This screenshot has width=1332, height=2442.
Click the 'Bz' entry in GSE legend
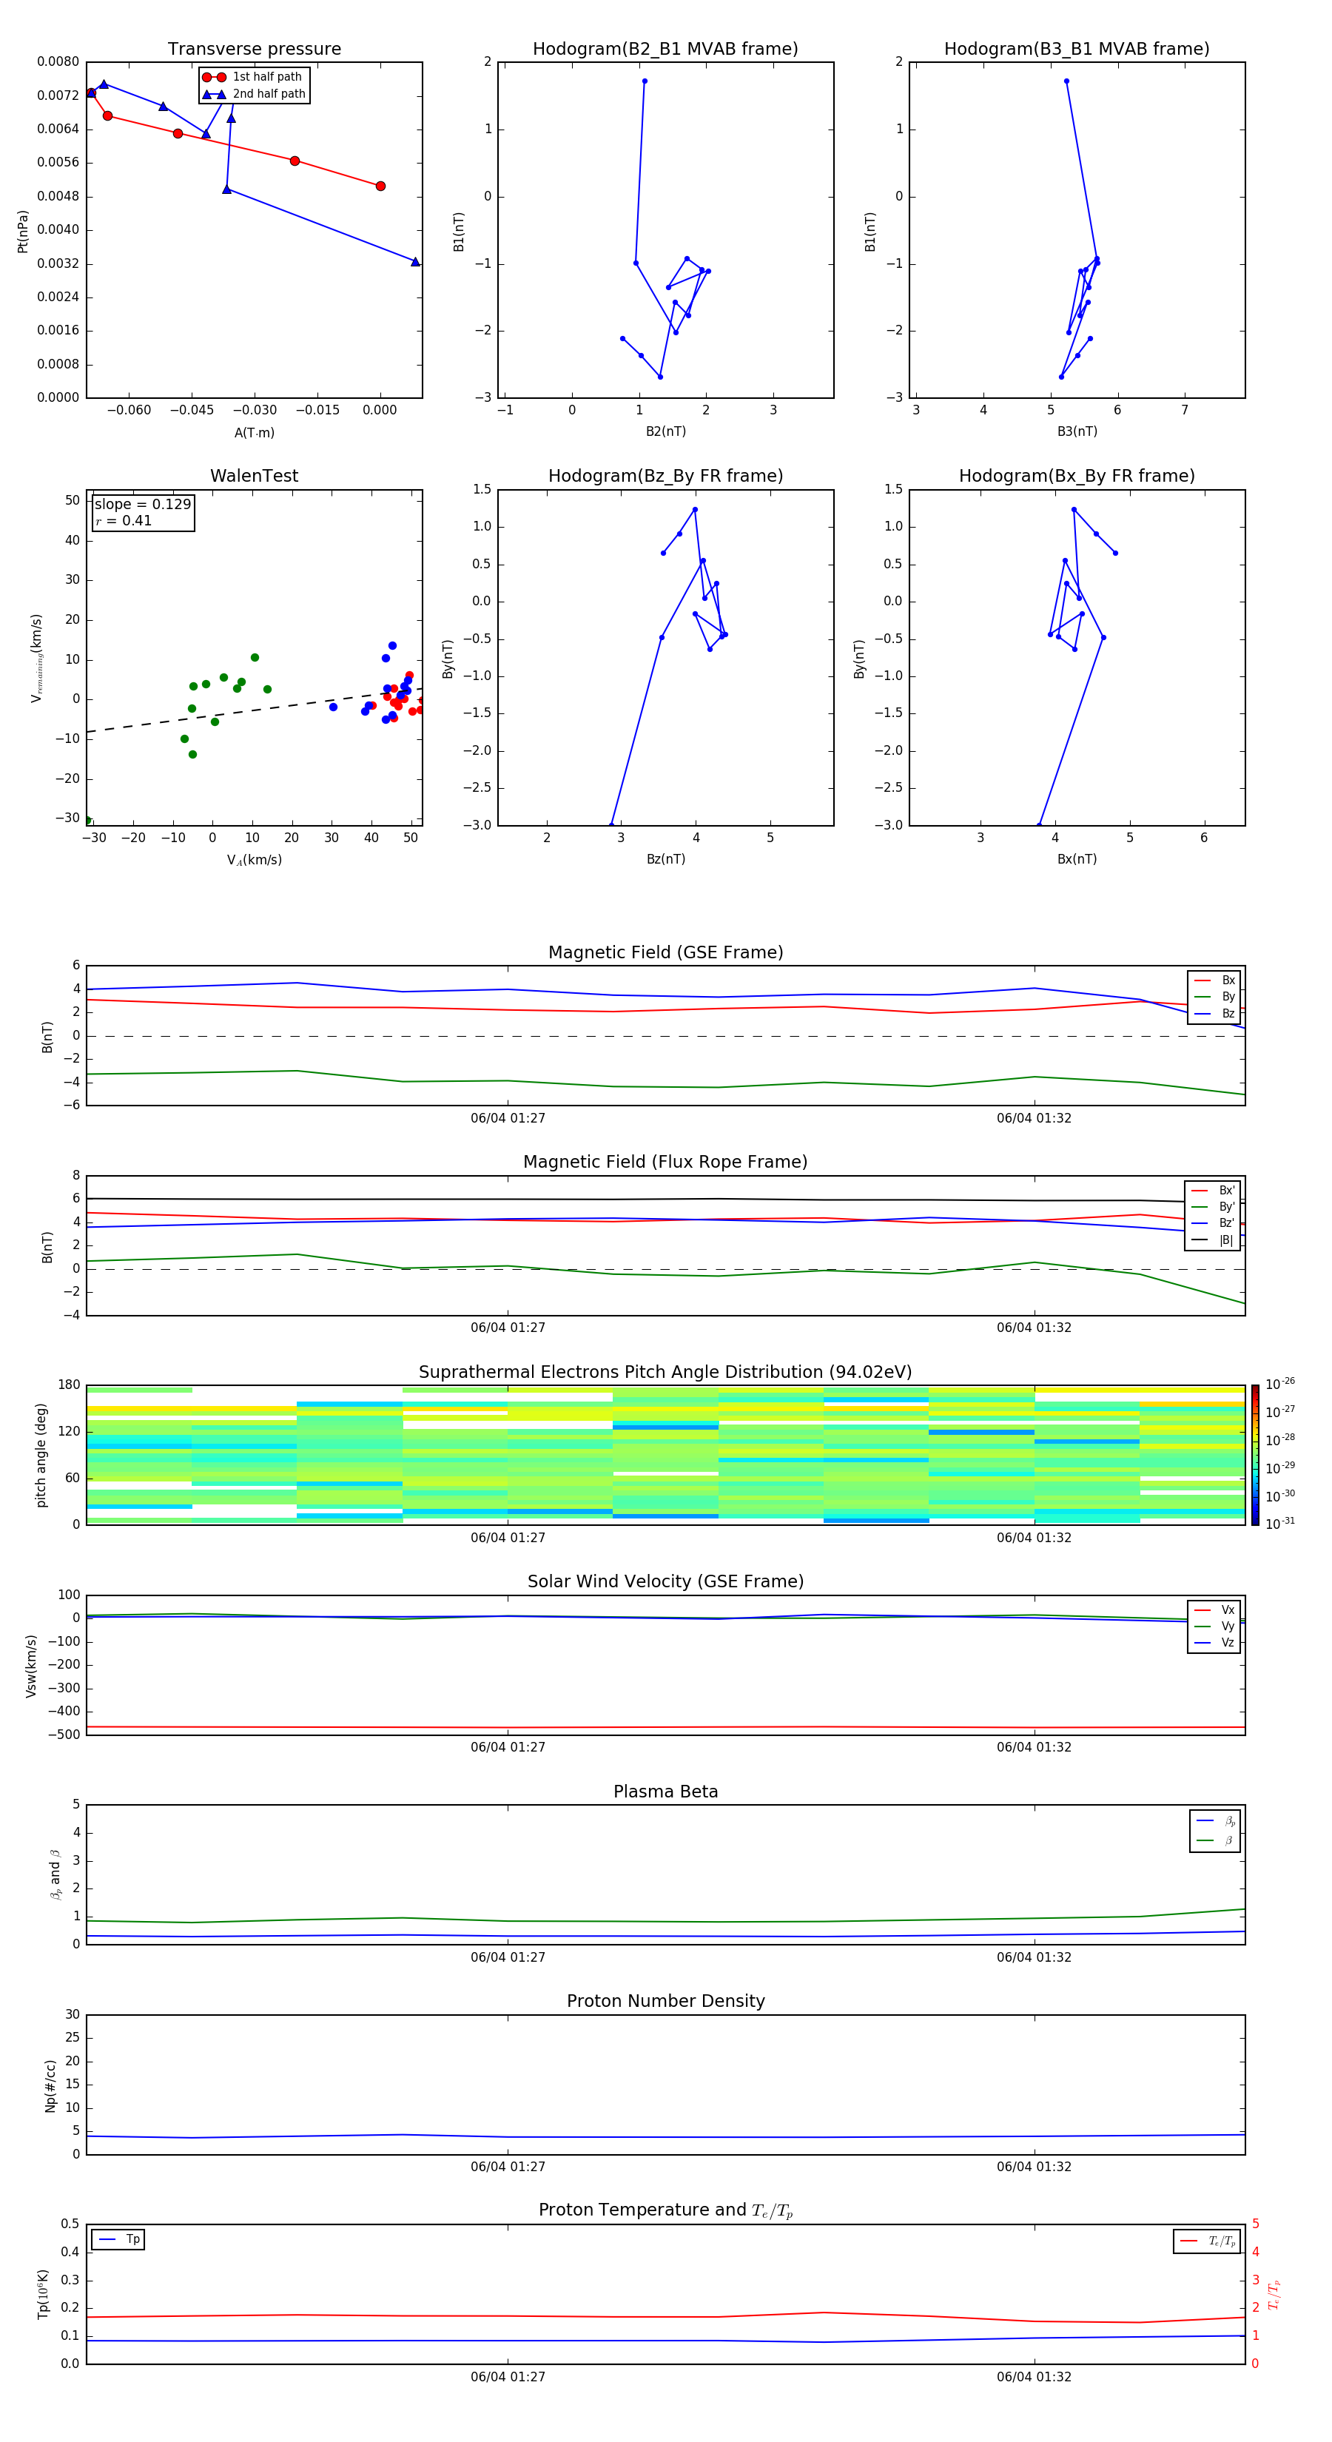click(x=1214, y=1015)
